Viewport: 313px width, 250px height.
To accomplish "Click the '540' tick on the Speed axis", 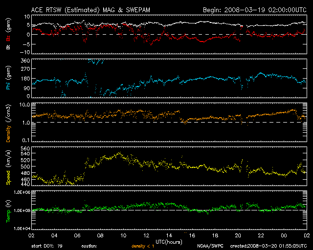I will [x=25, y=153].
